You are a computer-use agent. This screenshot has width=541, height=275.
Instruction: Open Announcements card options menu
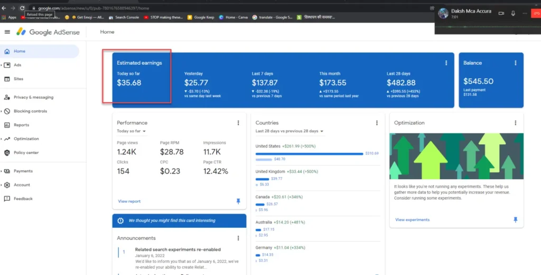click(238, 238)
